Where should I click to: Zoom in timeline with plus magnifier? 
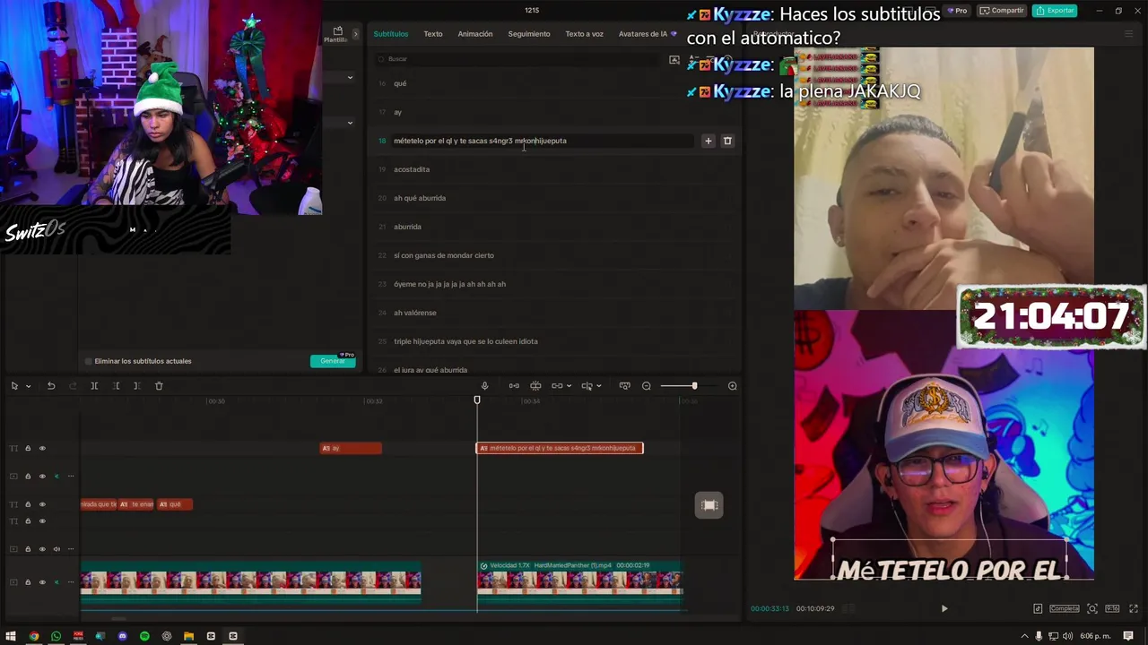(732, 386)
